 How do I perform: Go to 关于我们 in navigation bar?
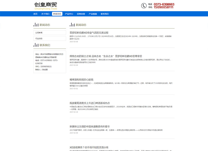tap(45, 14)
